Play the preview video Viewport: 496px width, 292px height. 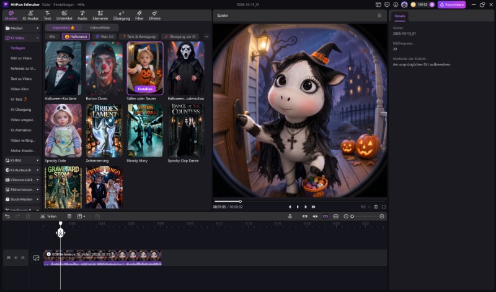coord(298,207)
